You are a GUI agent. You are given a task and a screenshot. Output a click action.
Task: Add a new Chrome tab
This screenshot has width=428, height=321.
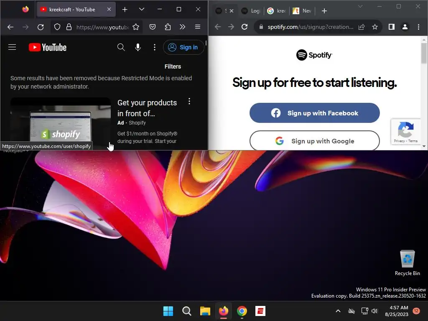pyautogui.click(x=324, y=11)
